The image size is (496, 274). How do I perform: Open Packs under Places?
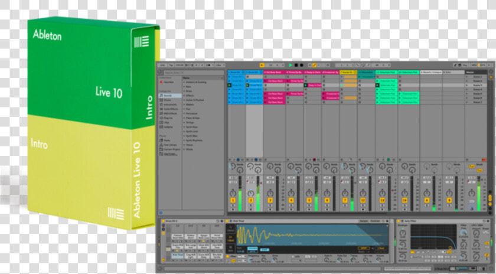(165, 140)
